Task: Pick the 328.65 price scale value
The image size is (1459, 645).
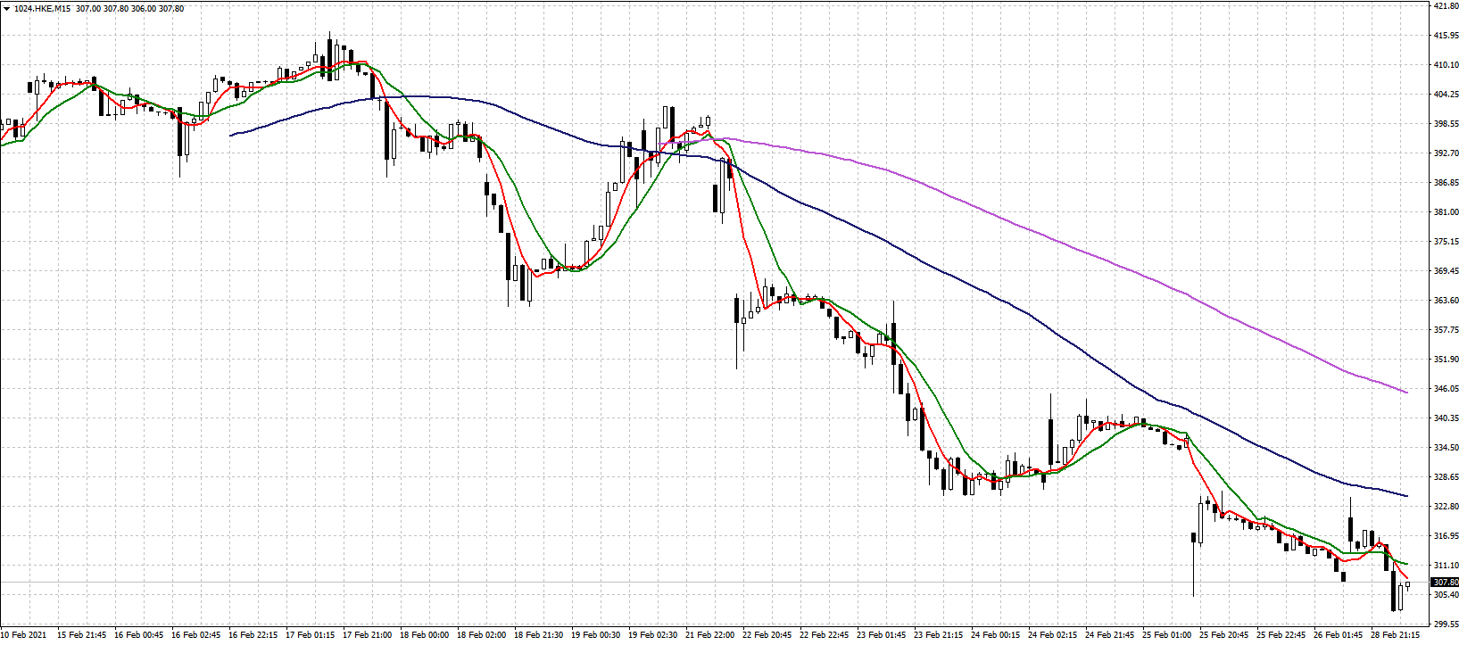Action: 1445,477
